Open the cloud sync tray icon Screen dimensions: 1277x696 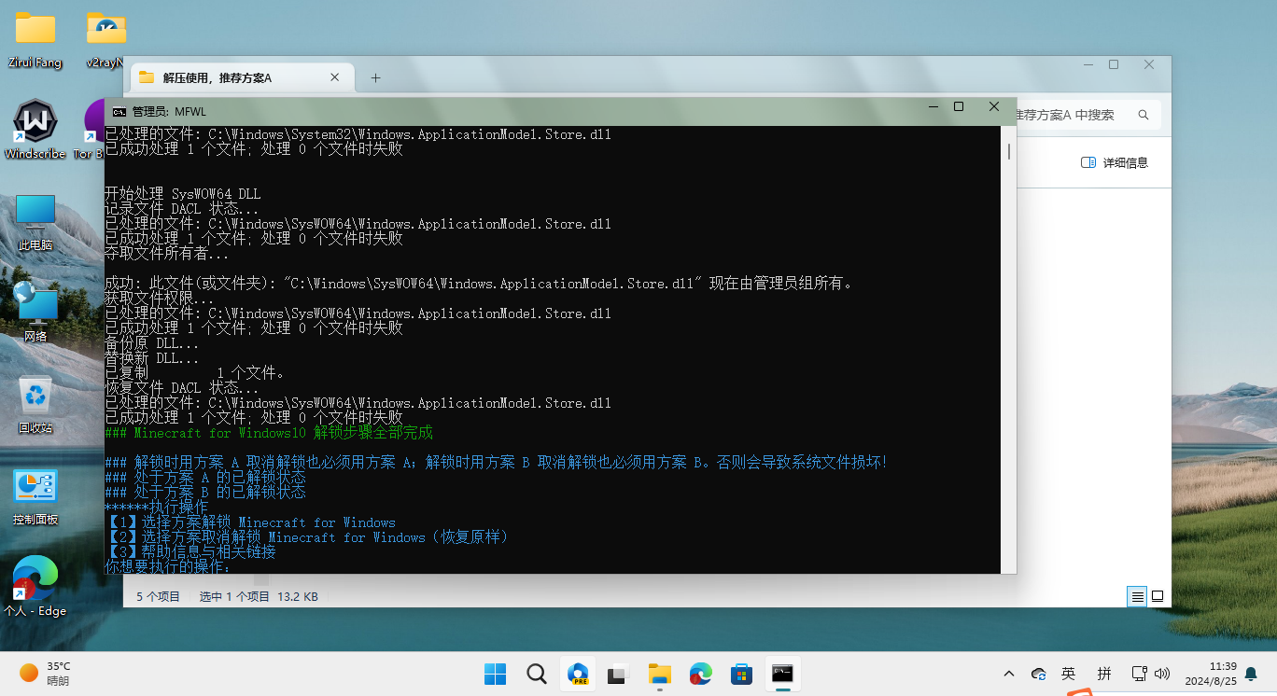click(x=1038, y=674)
